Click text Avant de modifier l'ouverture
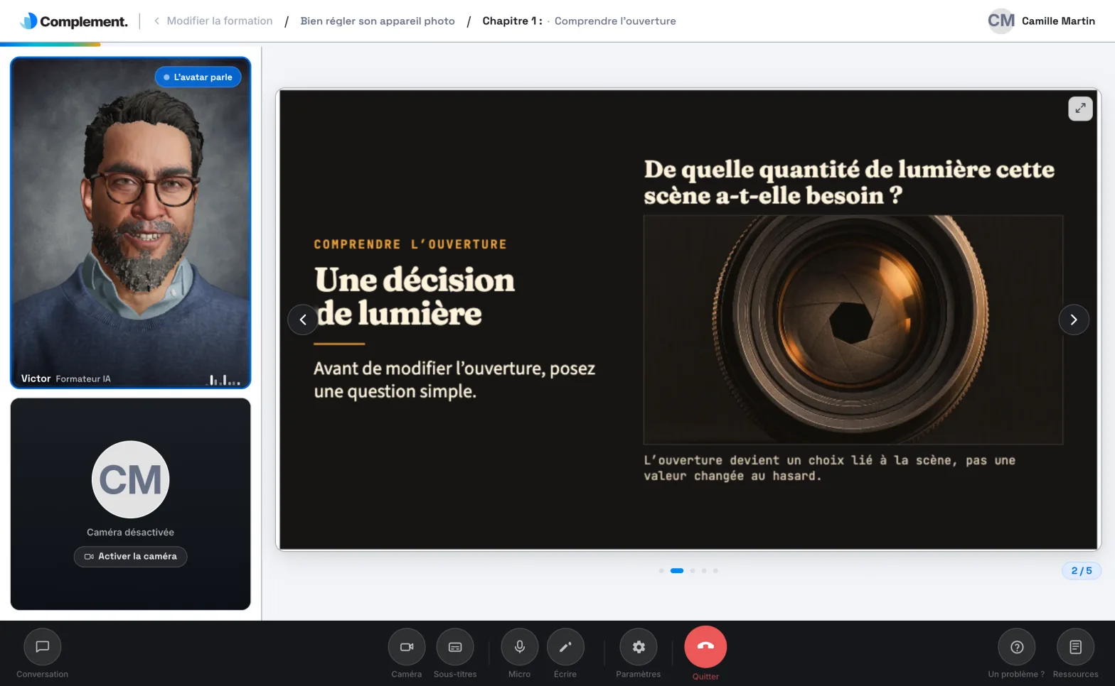The width and height of the screenshot is (1115, 686). pos(454,379)
